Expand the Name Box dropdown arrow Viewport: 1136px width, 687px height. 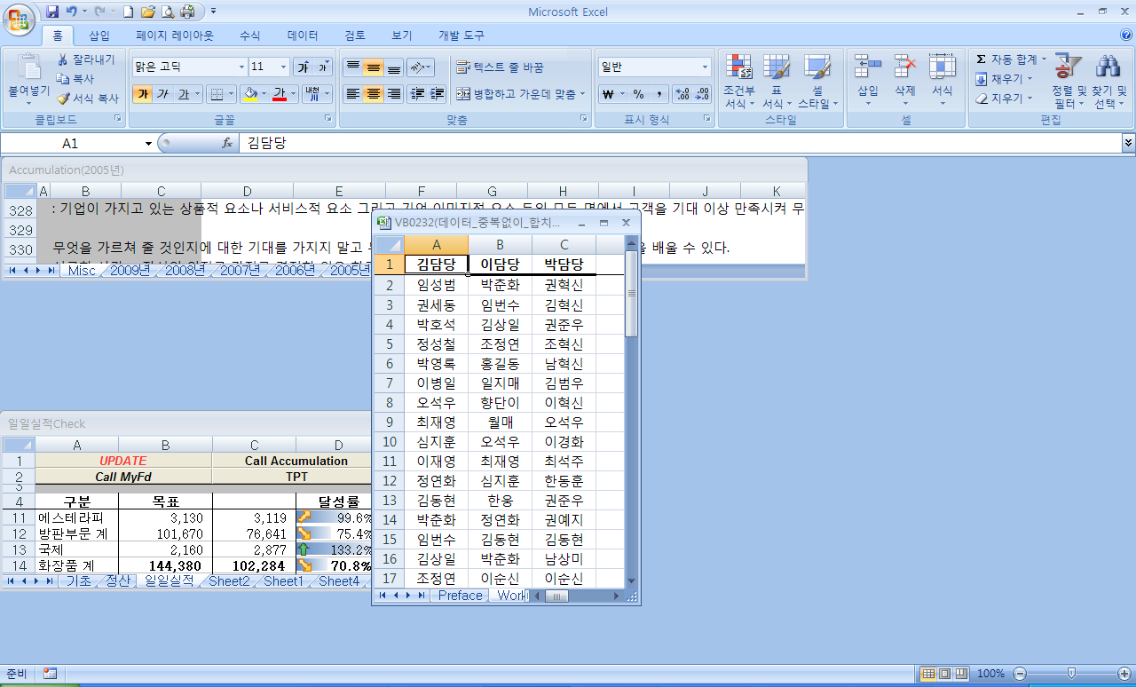click(148, 143)
